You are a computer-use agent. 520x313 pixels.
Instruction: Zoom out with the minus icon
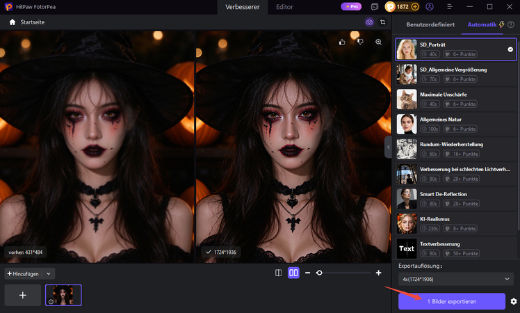click(308, 273)
